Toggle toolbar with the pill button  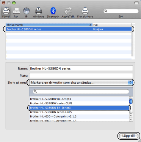tap(136, 3)
